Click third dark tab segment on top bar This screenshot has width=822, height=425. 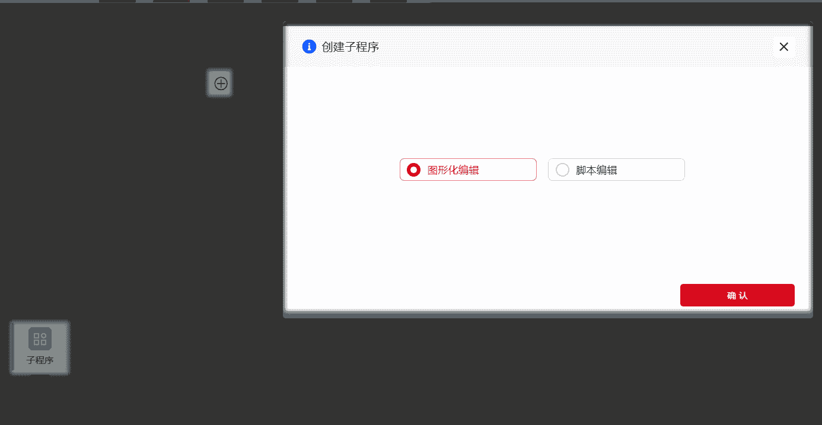[225, 1]
